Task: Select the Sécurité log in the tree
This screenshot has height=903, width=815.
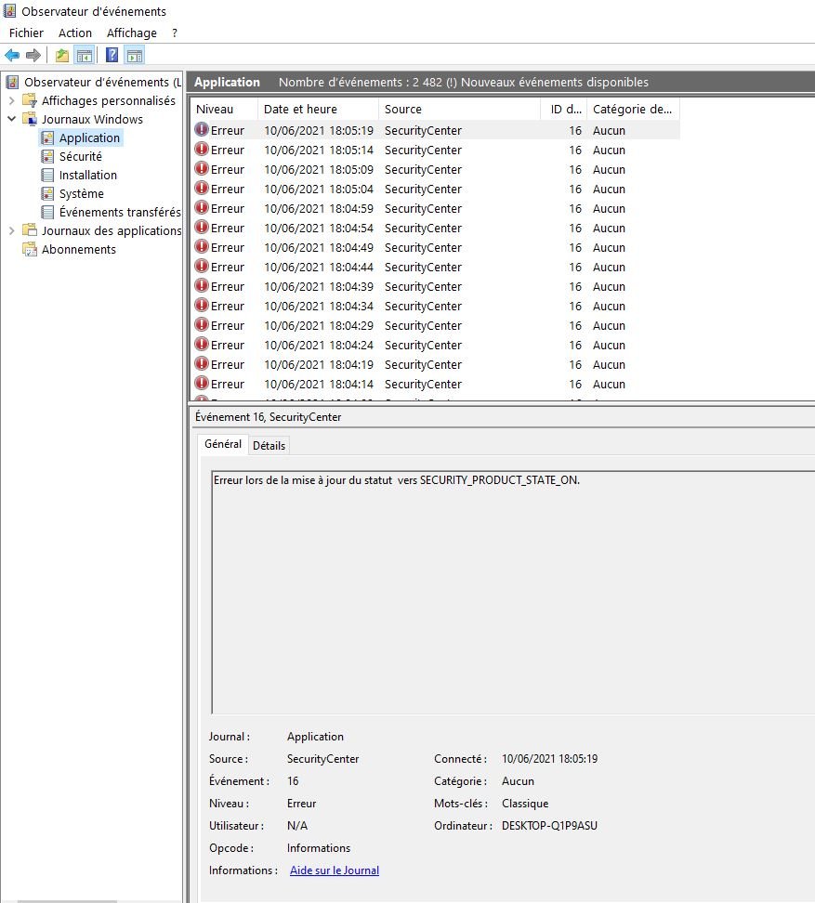Action: (80, 156)
